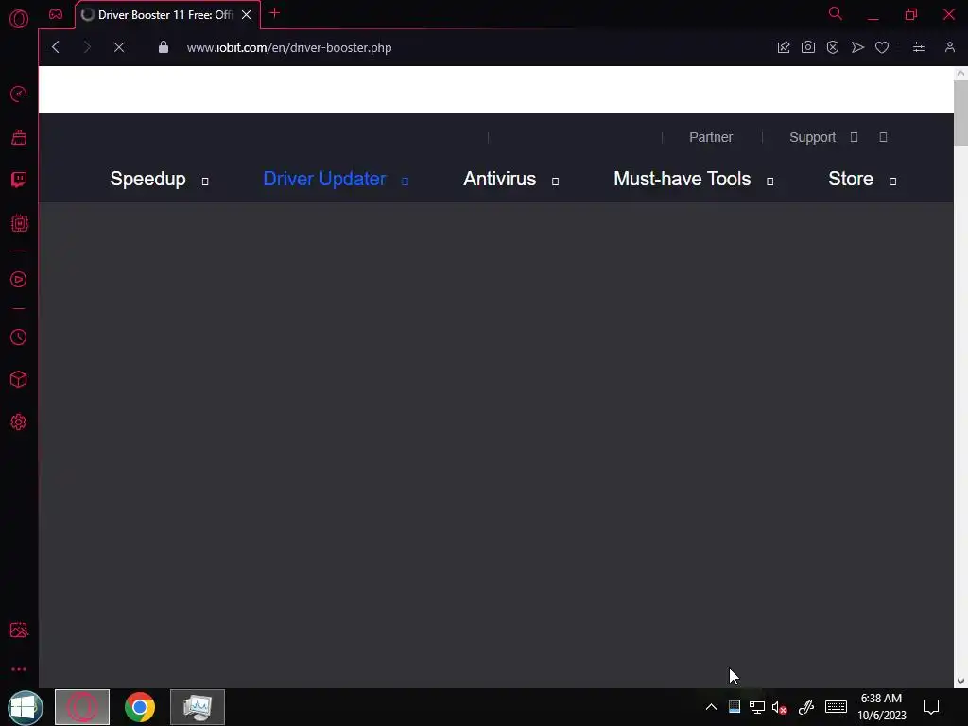Open the wallpapers image icon in sidebar
This screenshot has height=726, width=968.
[x=19, y=630]
